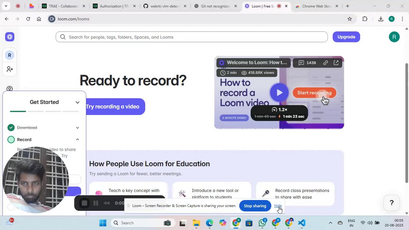409x230 pixels.
Task: Click the crossed-out Download step label
Action: [27, 128]
